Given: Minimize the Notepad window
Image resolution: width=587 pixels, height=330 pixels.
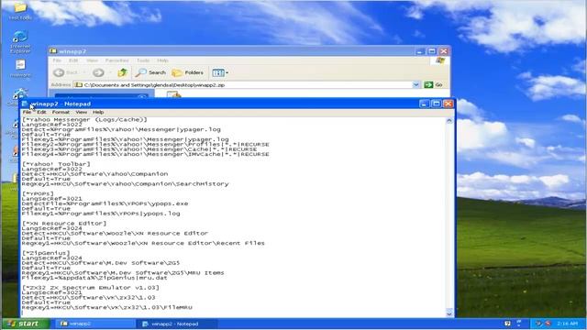Looking at the screenshot, I should 424,104.
